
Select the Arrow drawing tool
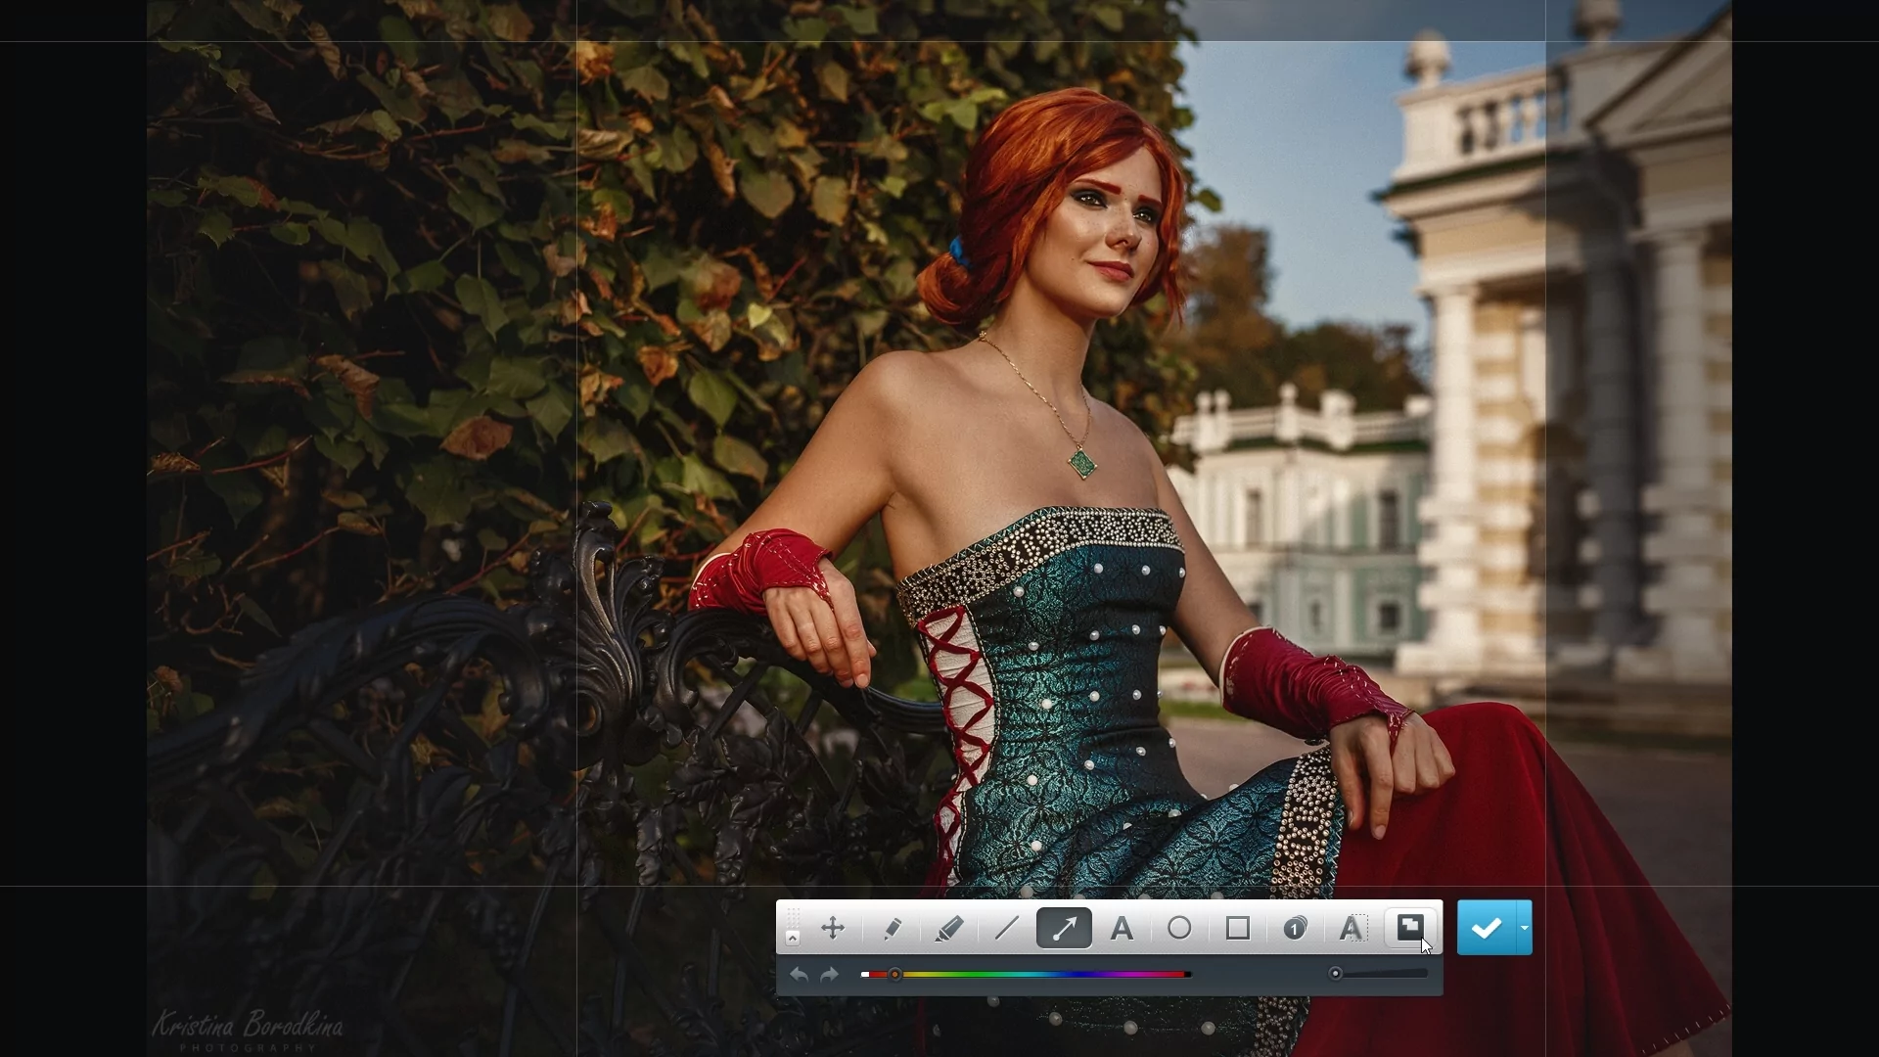click(x=1064, y=928)
